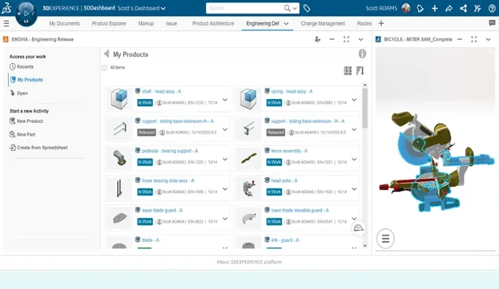Select the lower blade movable guard thumbnail
The width and height of the screenshot is (499, 289).
coord(249,217)
